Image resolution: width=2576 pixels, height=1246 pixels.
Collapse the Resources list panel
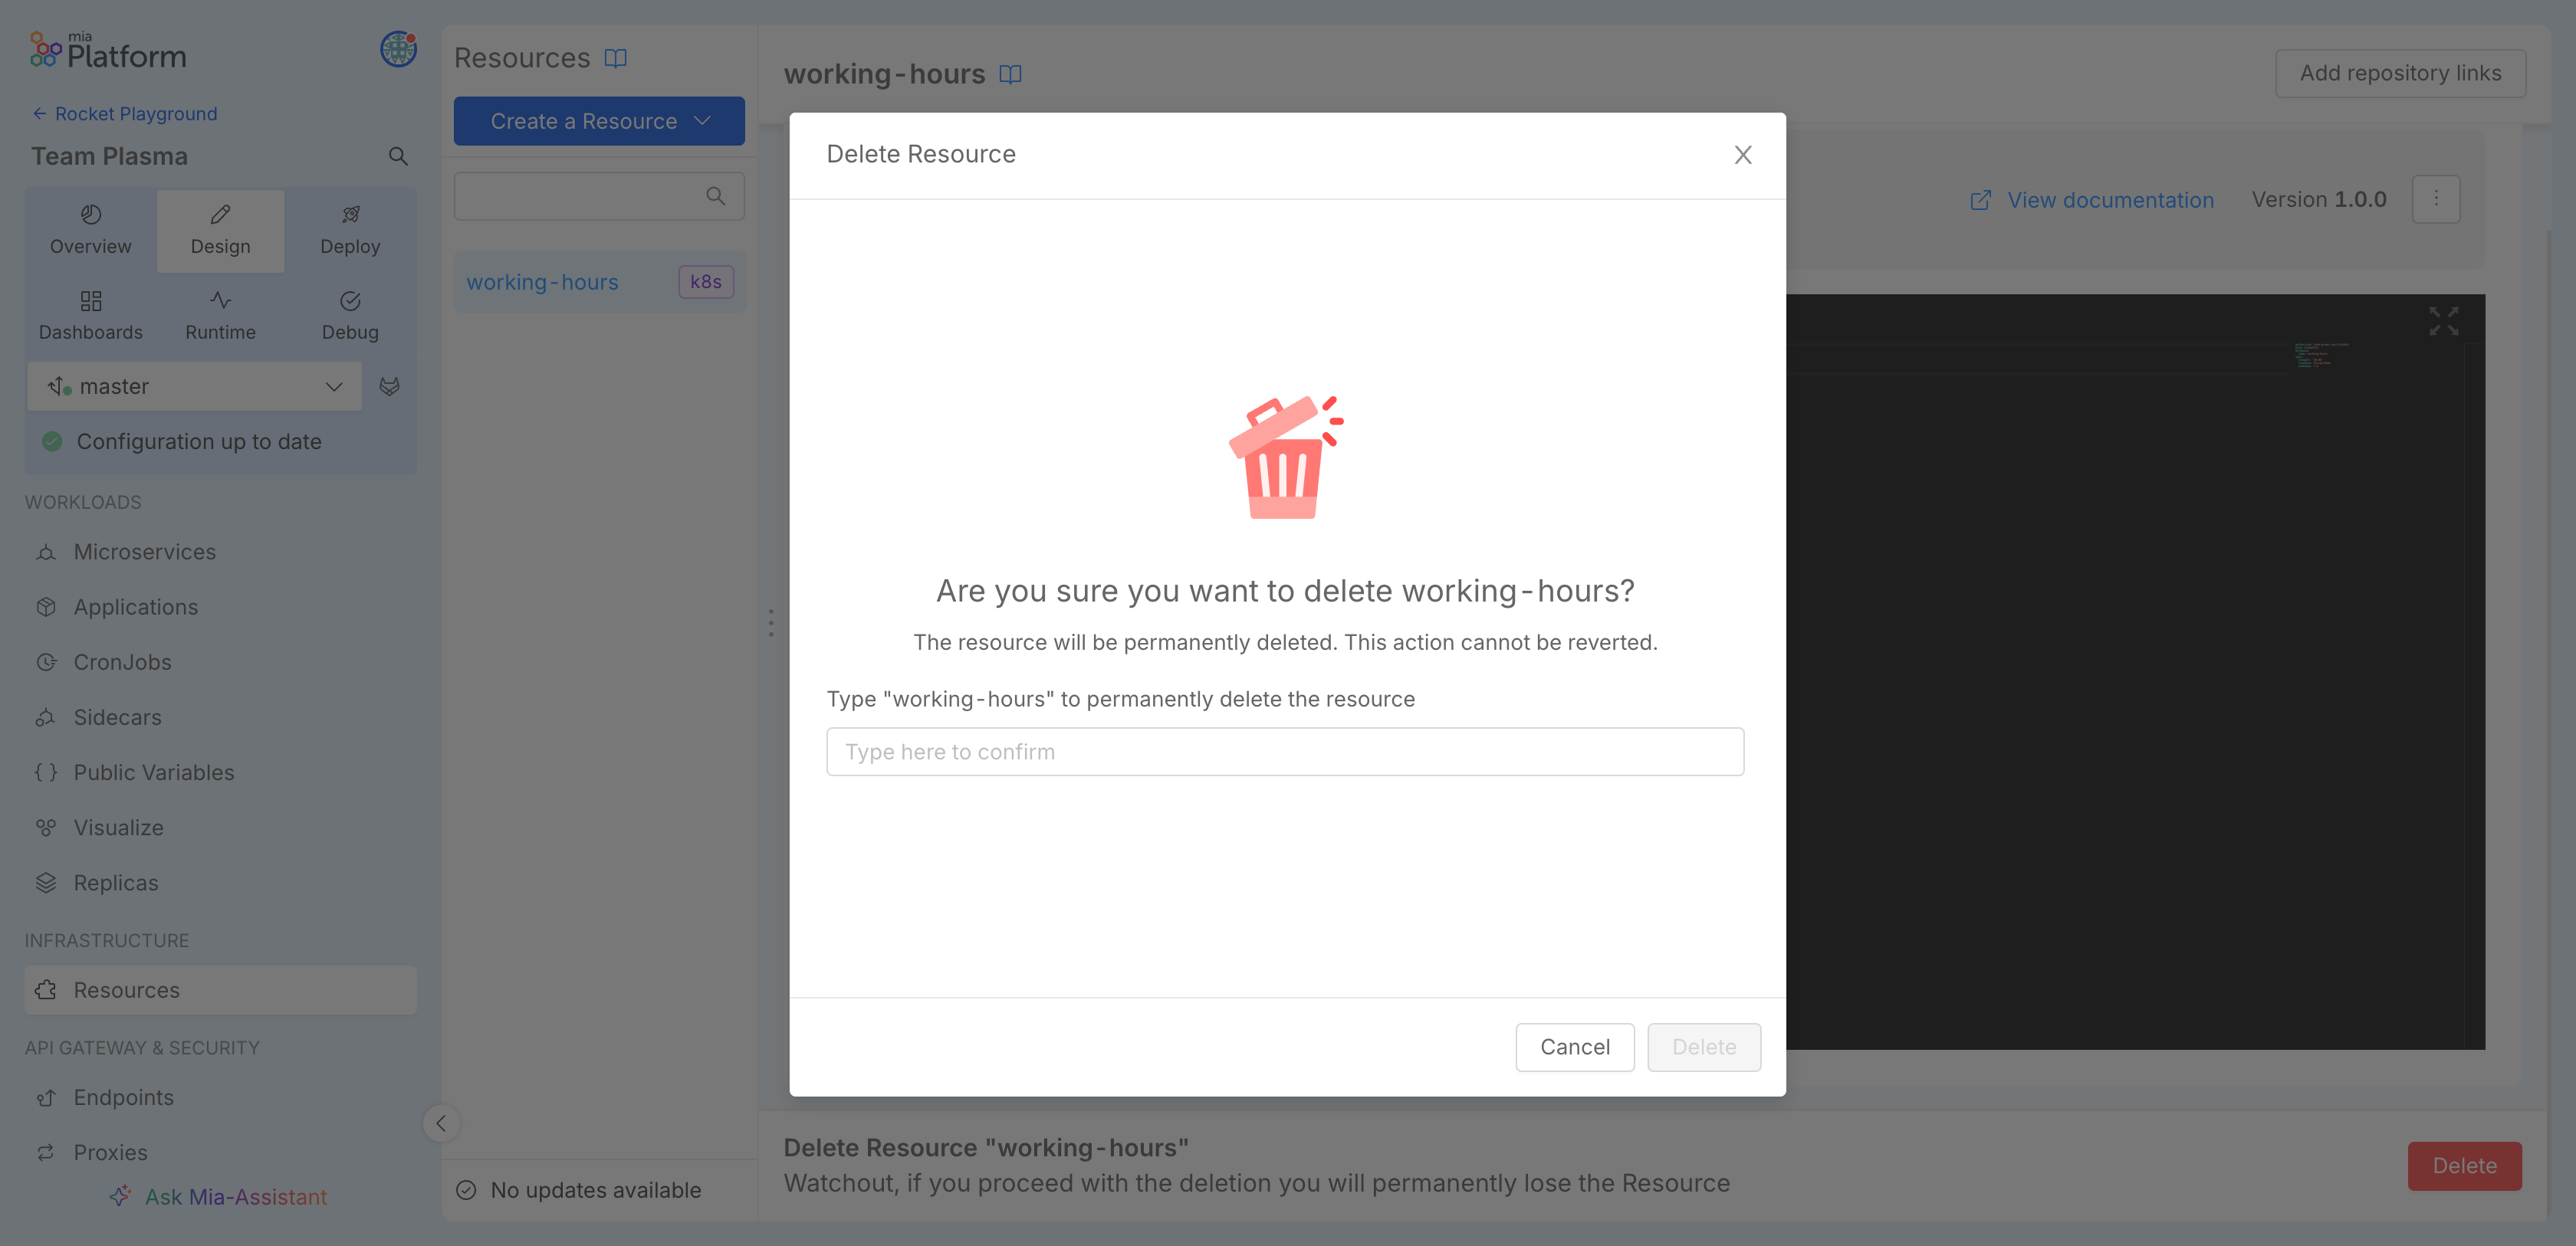click(441, 1123)
